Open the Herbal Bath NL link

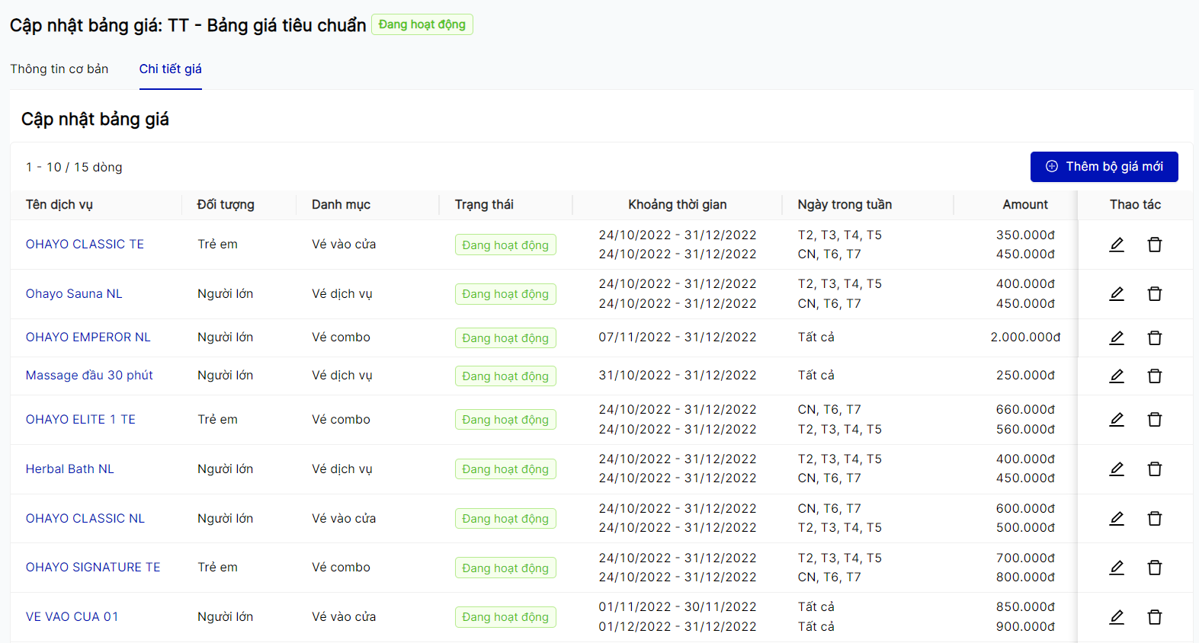click(x=70, y=469)
